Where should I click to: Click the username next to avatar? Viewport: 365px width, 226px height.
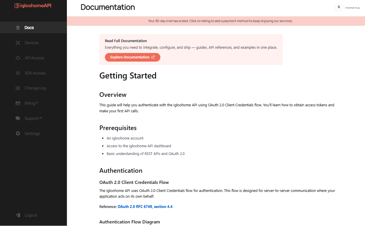[352, 7]
